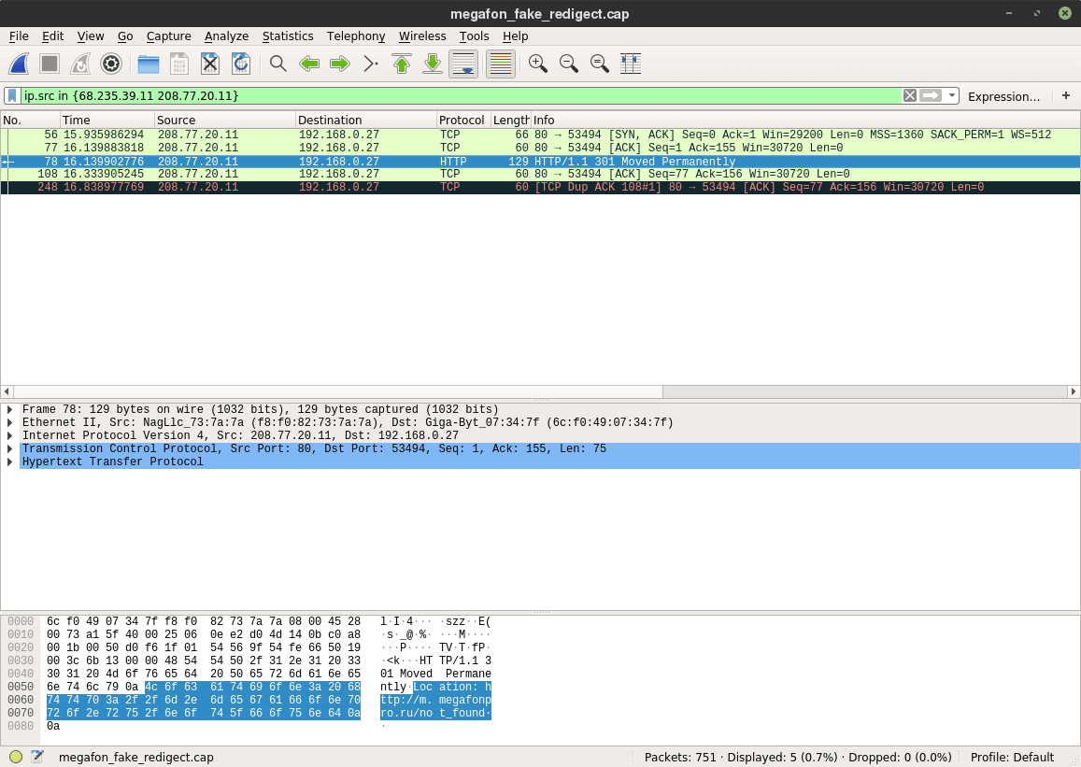Open capture options gear icon
Screen dimensions: 1081x767
pyautogui.click(x=111, y=64)
